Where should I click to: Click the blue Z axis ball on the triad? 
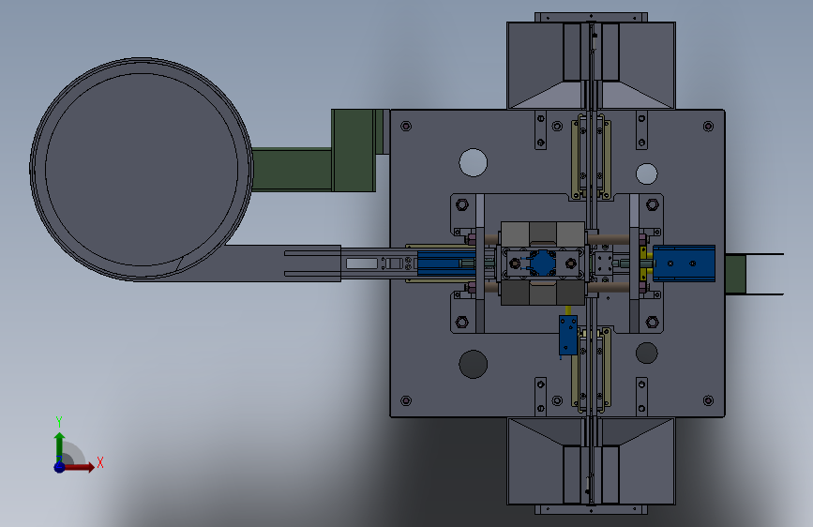pyautogui.click(x=60, y=467)
